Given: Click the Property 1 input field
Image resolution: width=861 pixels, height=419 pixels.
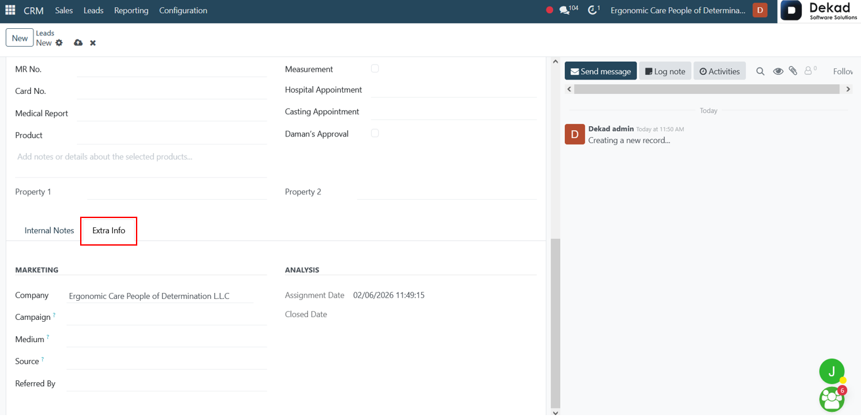Looking at the screenshot, I should (177, 192).
